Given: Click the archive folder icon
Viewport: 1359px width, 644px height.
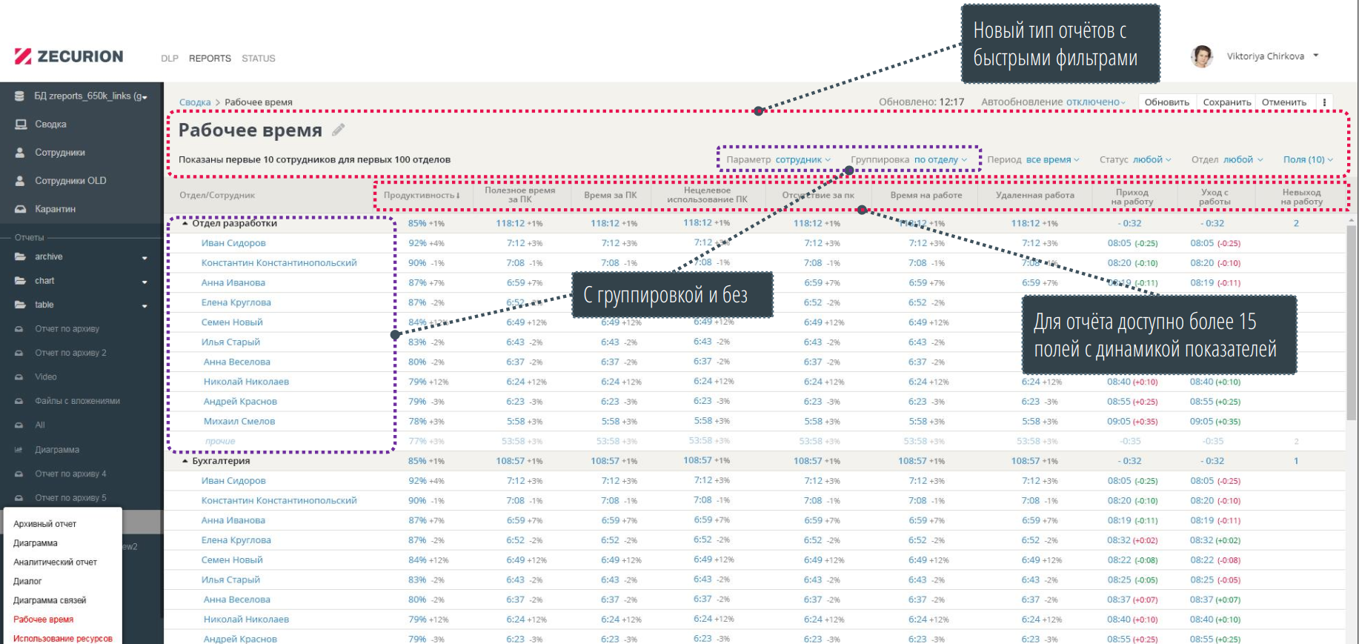Looking at the screenshot, I should [20, 257].
